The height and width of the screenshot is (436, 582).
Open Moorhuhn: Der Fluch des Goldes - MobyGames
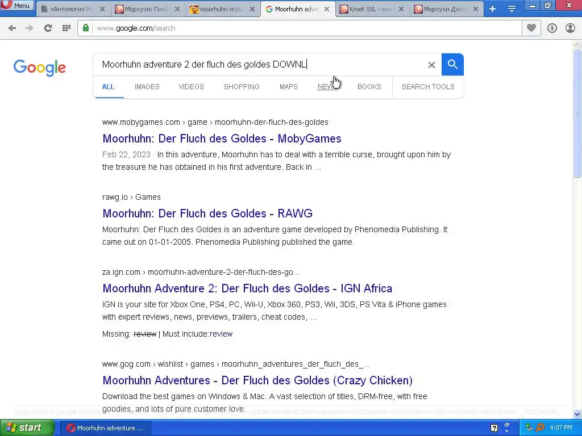pyautogui.click(x=222, y=139)
